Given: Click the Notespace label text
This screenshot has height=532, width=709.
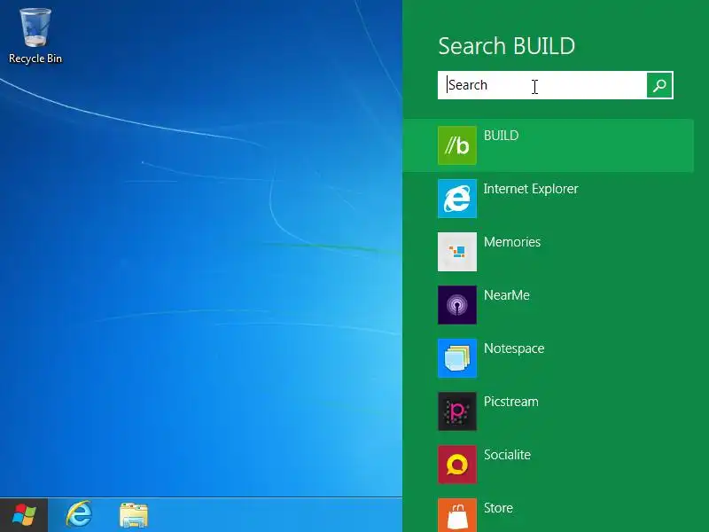Looking at the screenshot, I should tap(514, 348).
